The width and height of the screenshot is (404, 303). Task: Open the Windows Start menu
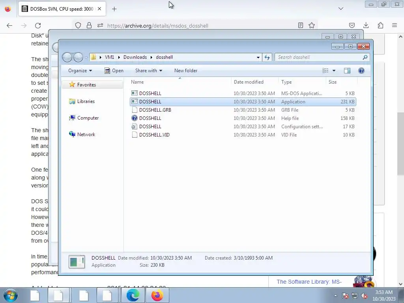pyautogui.click(x=10, y=295)
